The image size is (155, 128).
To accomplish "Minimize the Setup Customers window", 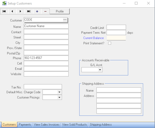I will click(x=124, y=3).
